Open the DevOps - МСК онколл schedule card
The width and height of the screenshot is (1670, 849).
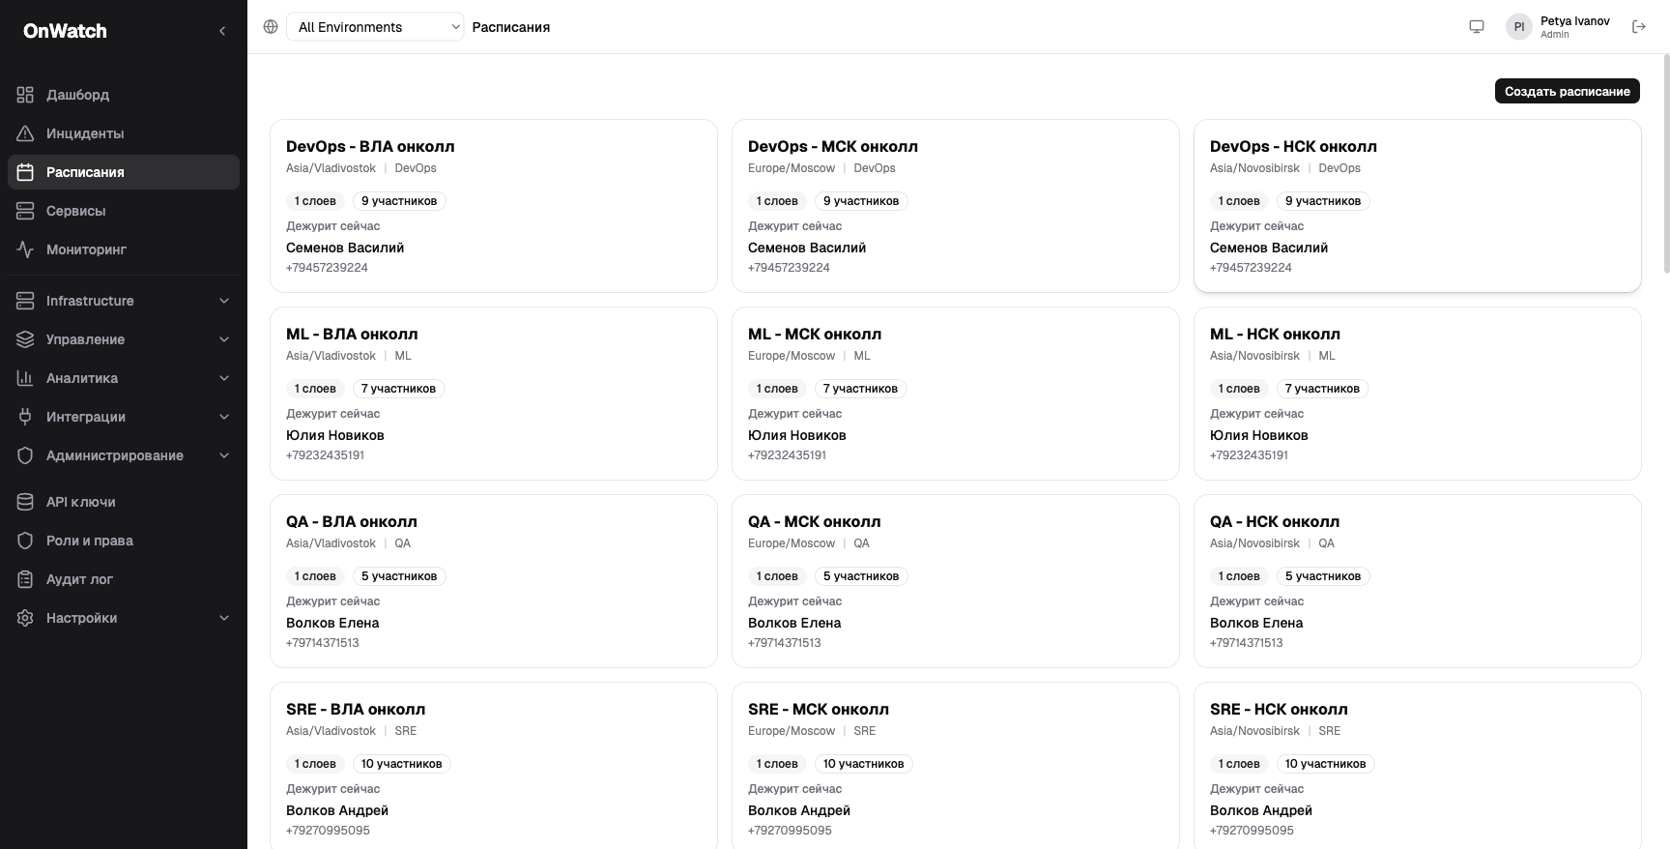955,206
